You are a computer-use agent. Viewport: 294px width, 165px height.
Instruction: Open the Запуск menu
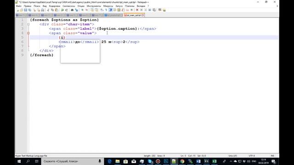(119, 6)
